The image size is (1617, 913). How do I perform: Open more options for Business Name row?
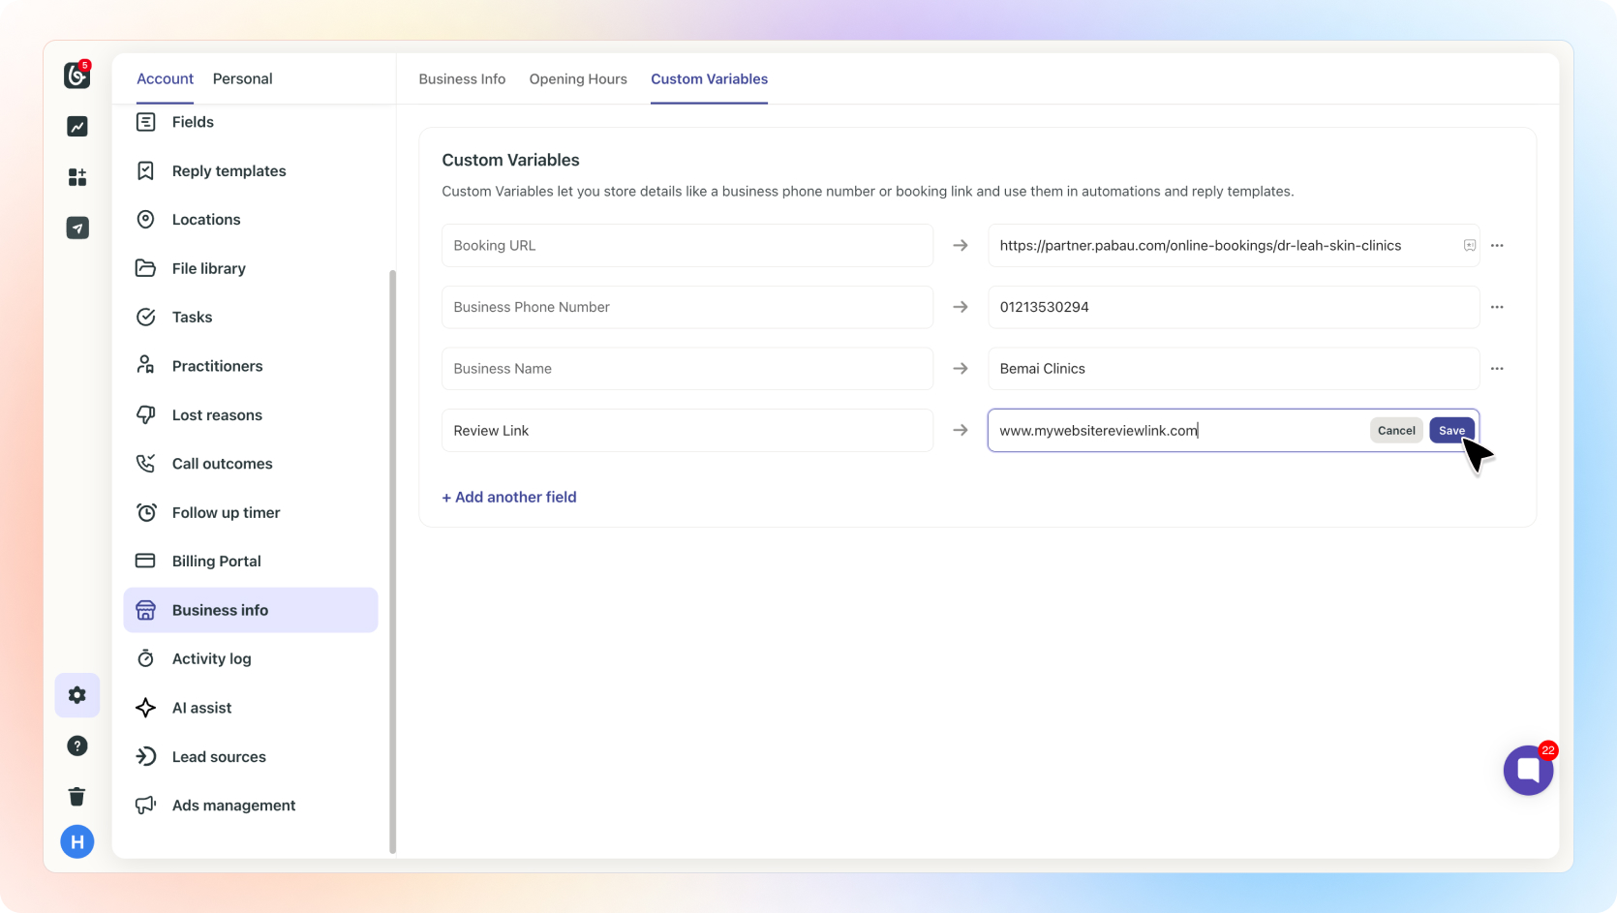click(x=1497, y=369)
